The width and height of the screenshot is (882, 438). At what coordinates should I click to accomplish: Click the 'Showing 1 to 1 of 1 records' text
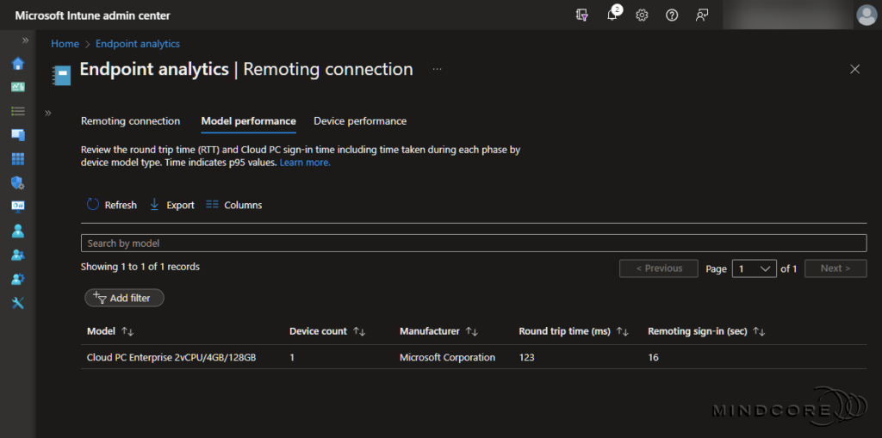point(140,267)
